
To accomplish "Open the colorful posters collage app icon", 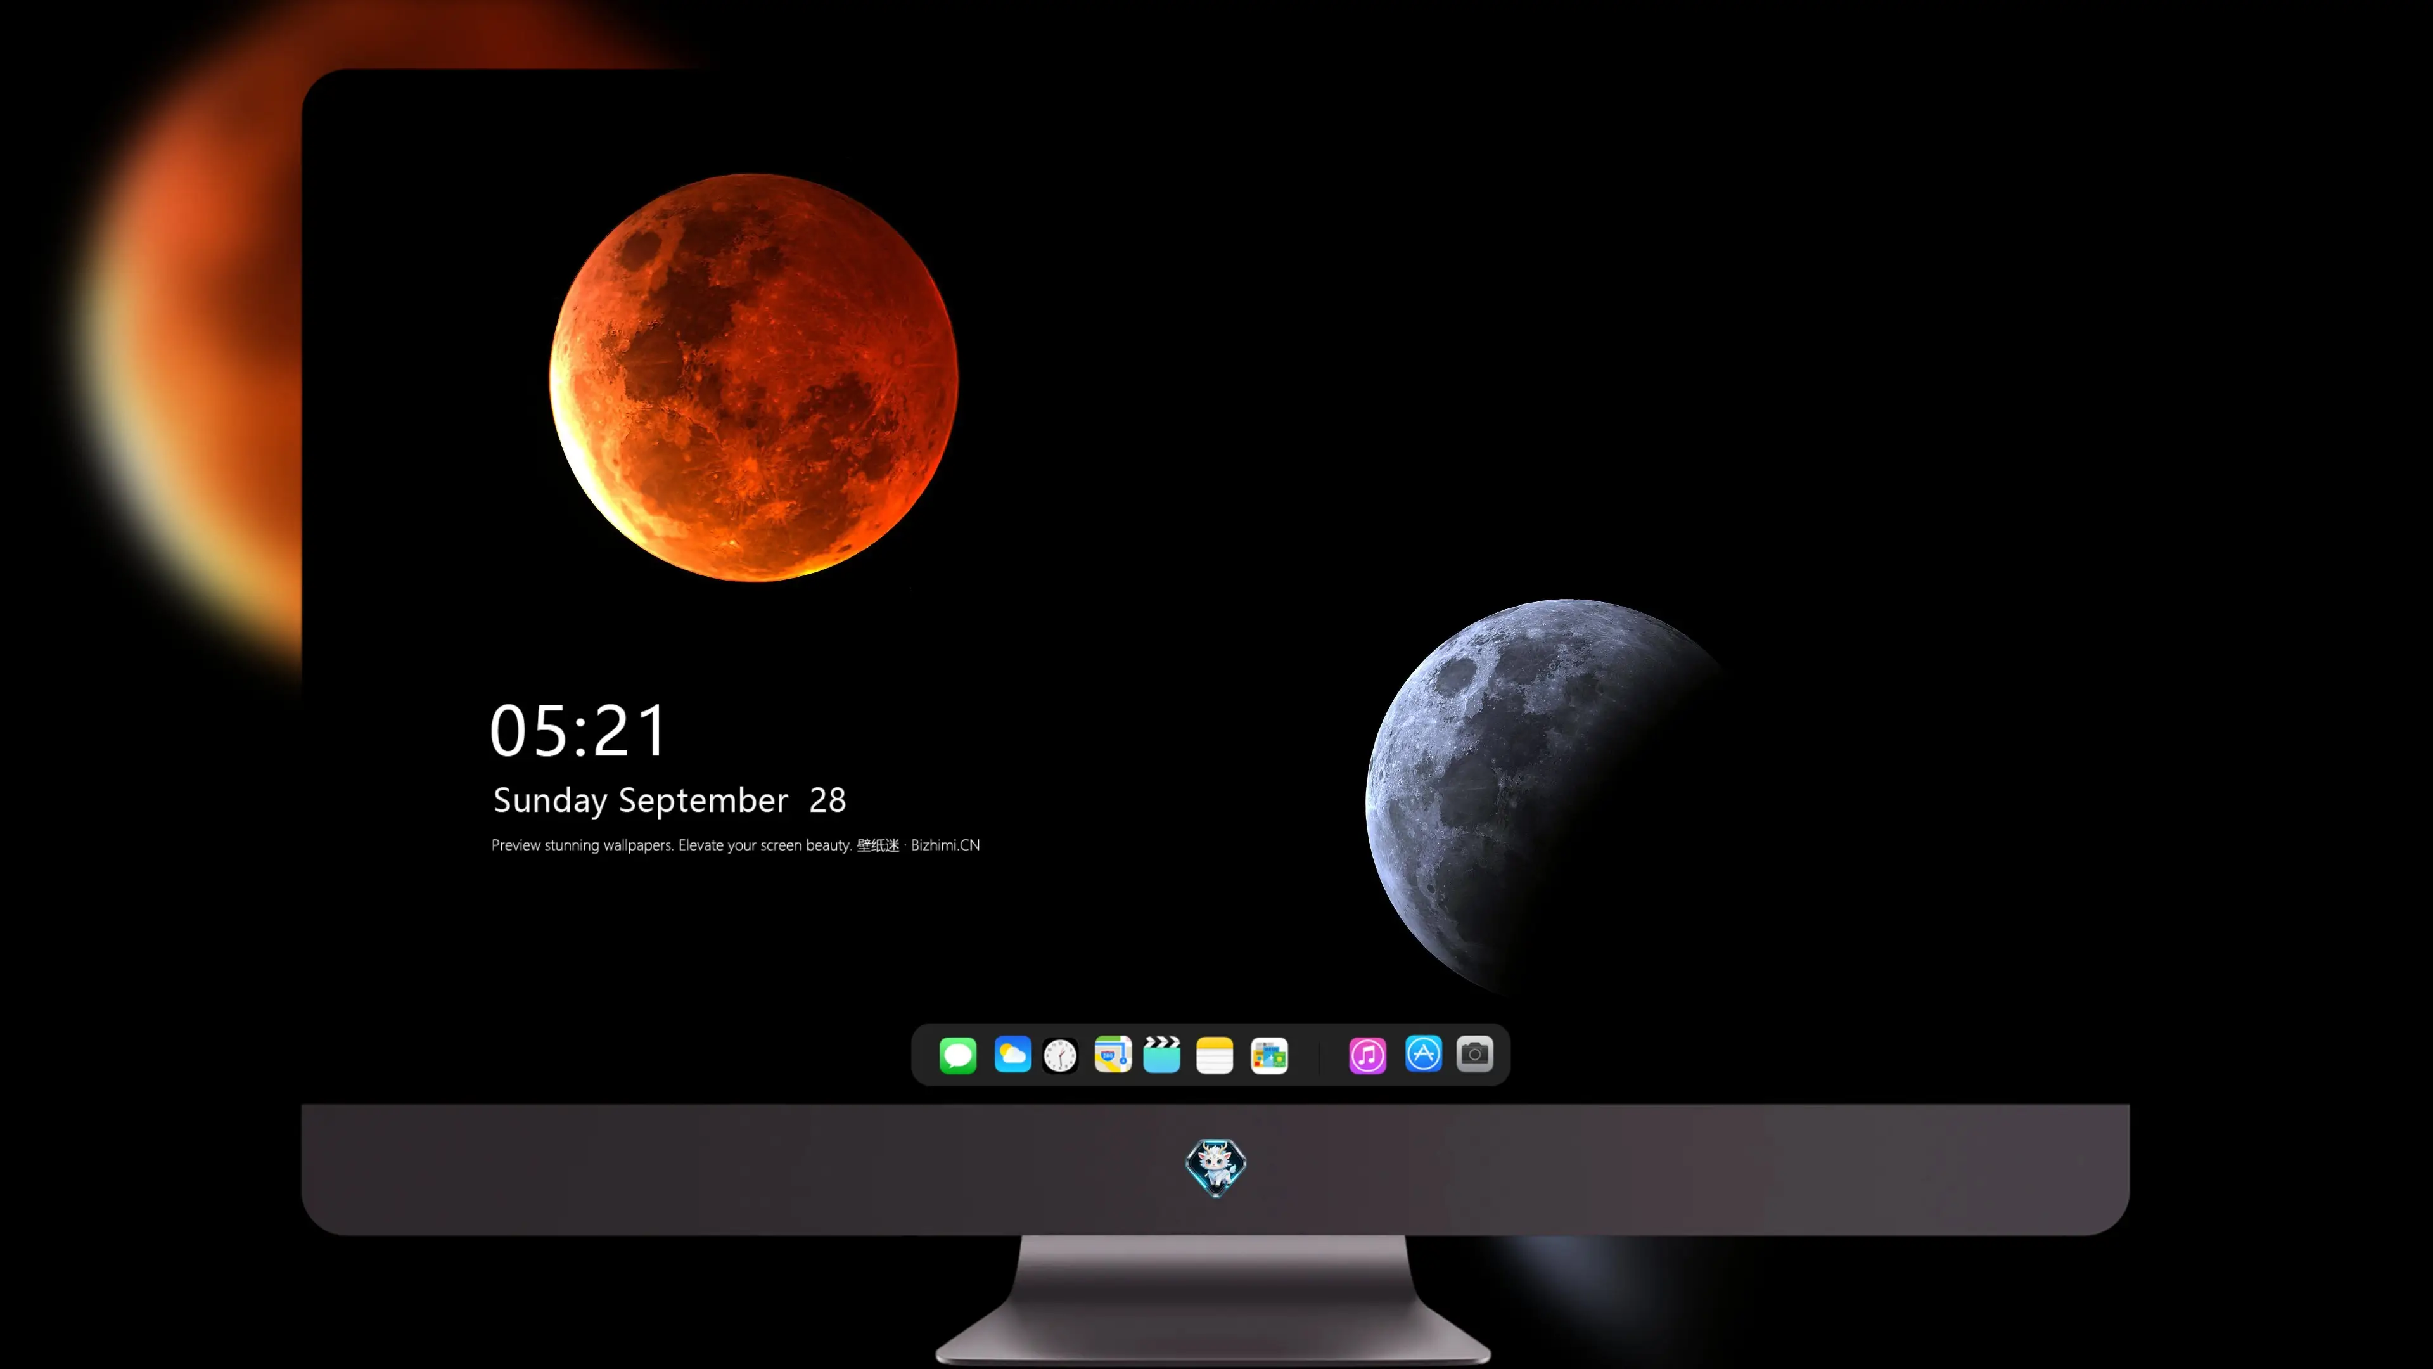I will pyautogui.click(x=1269, y=1055).
